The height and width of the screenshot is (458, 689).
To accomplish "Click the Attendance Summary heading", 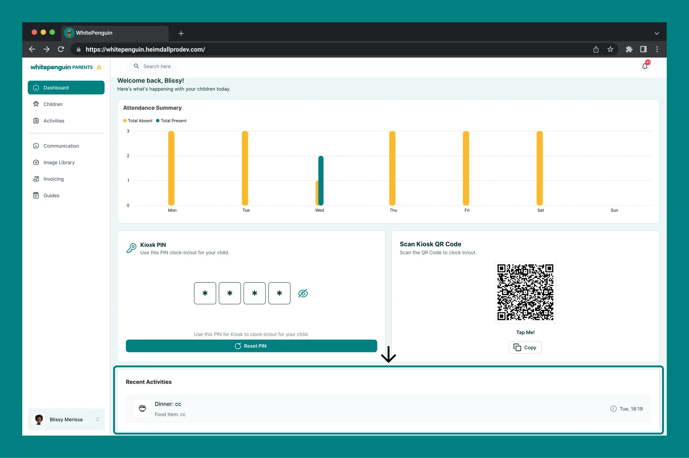I will pyautogui.click(x=152, y=108).
